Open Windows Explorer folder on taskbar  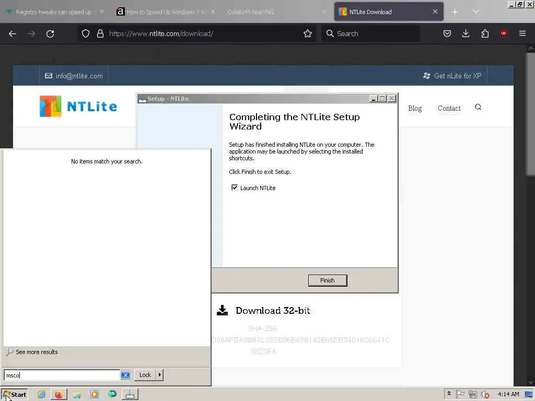pyautogui.click(x=77, y=395)
